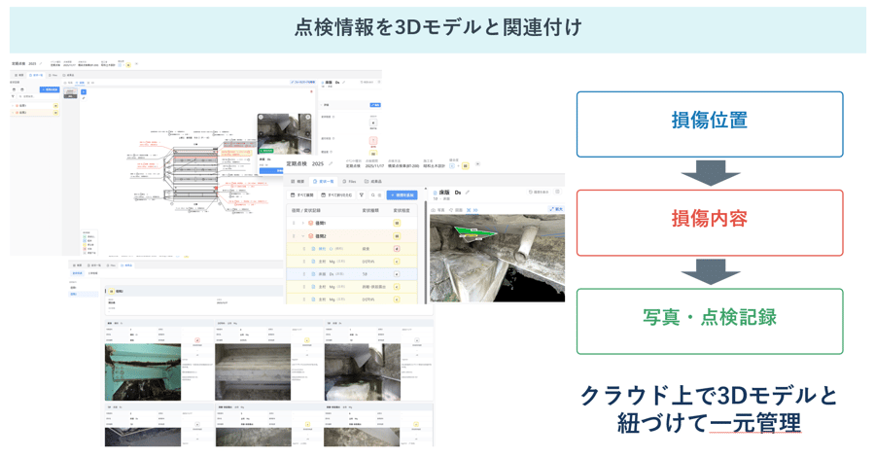875x458 pixels.
Task: Select the 図面 tab in the drawing window viewer
Action: click(x=80, y=83)
